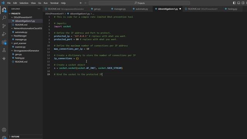Toggle the bottom panel layout icon
Image resolution: width=247 pixels, height=139 pixels.
(x=239, y=3)
